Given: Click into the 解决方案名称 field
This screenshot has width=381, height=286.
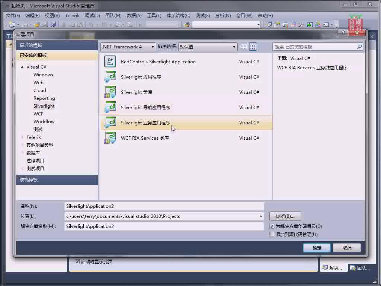Looking at the screenshot, I should tap(164, 226).
